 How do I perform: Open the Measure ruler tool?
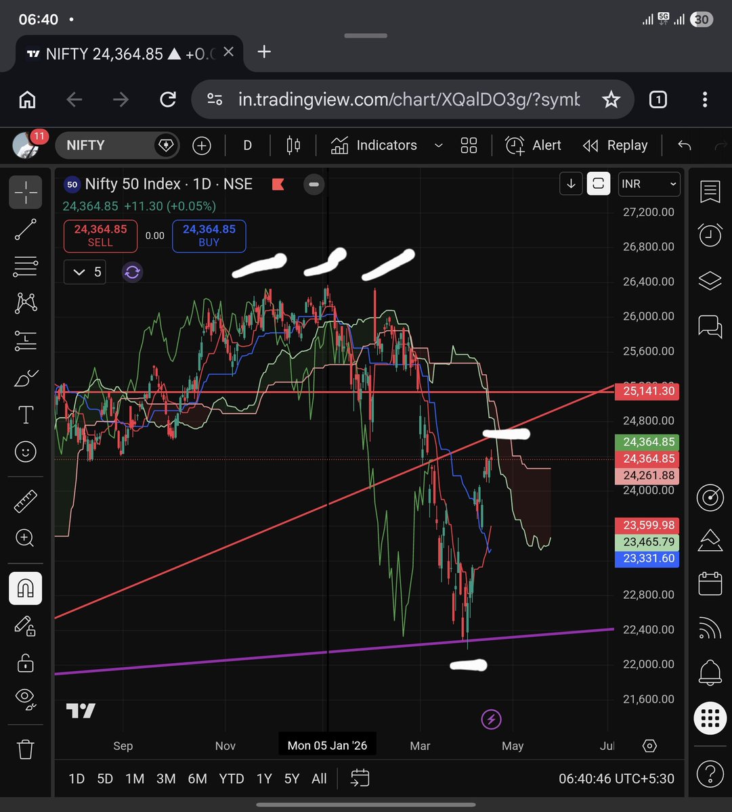click(x=25, y=500)
